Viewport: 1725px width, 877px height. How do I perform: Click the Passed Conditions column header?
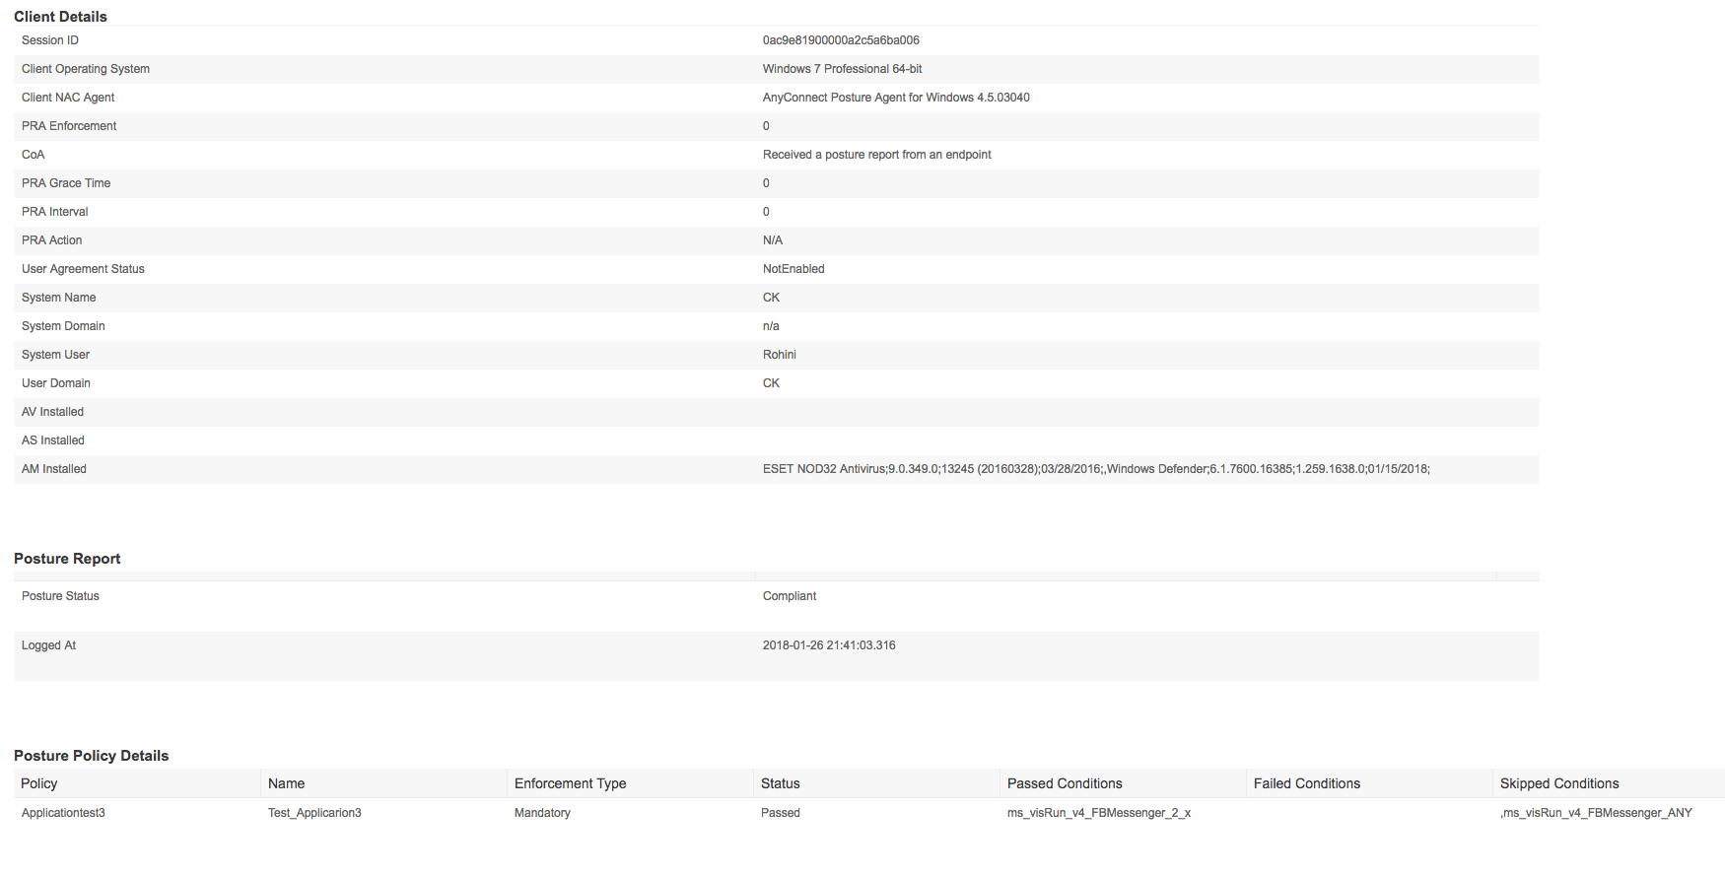(x=1065, y=783)
